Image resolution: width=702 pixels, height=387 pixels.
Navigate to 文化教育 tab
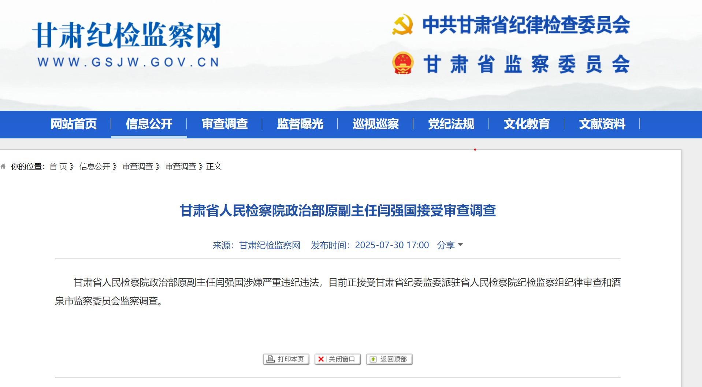tap(526, 124)
